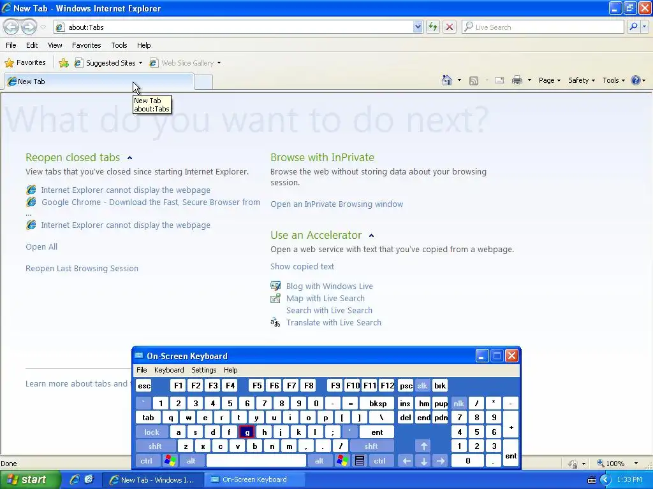Click the Print icon
This screenshot has height=489, width=653.
(517, 80)
